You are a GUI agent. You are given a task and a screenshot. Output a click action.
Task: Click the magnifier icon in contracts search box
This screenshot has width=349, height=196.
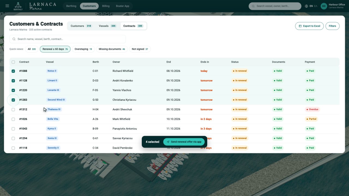[14, 39]
